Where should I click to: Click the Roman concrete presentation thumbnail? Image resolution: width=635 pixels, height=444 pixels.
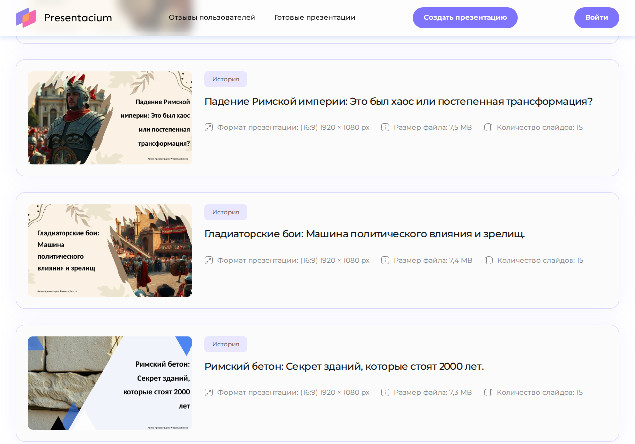[110, 383]
